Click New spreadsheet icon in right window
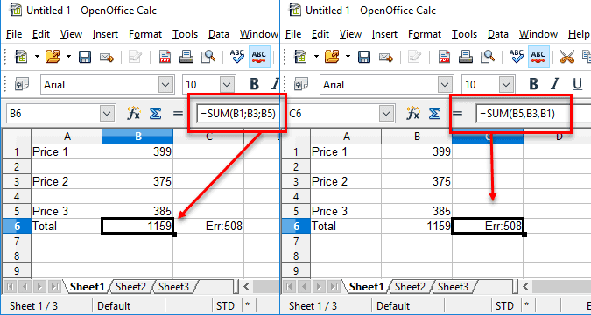This screenshot has width=591, height=315. click(300, 57)
